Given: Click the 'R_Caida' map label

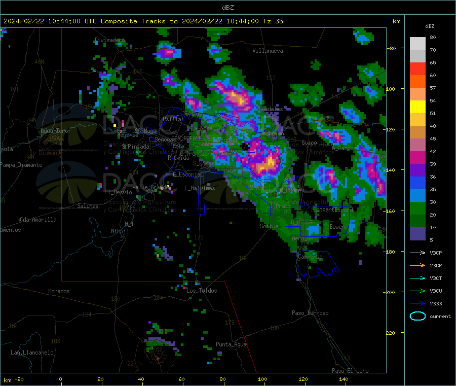Looking at the screenshot, I should [178, 158].
